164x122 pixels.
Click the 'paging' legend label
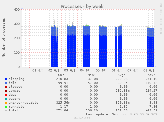click(15, 99)
